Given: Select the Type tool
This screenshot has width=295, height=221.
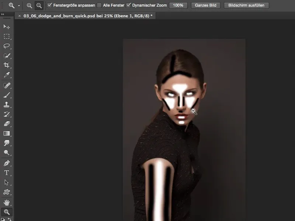Looking at the screenshot, I should pyautogui.click(x=7, y=173).
